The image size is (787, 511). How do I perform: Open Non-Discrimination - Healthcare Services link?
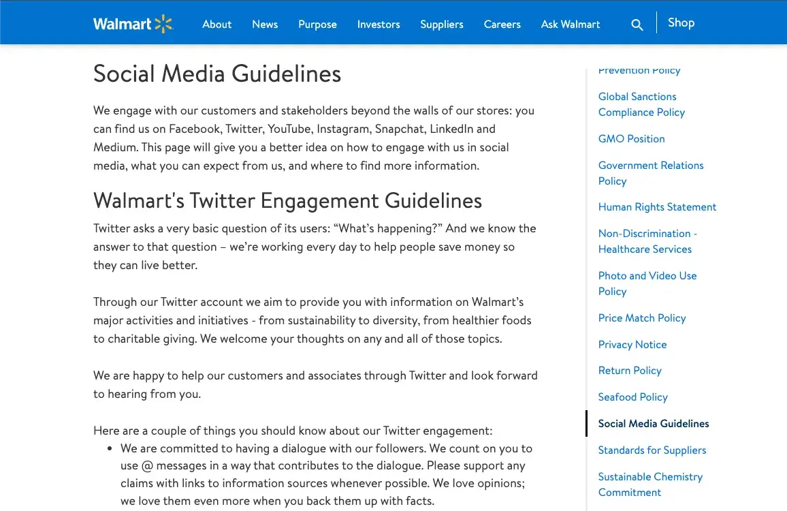[x=647, y=241]
